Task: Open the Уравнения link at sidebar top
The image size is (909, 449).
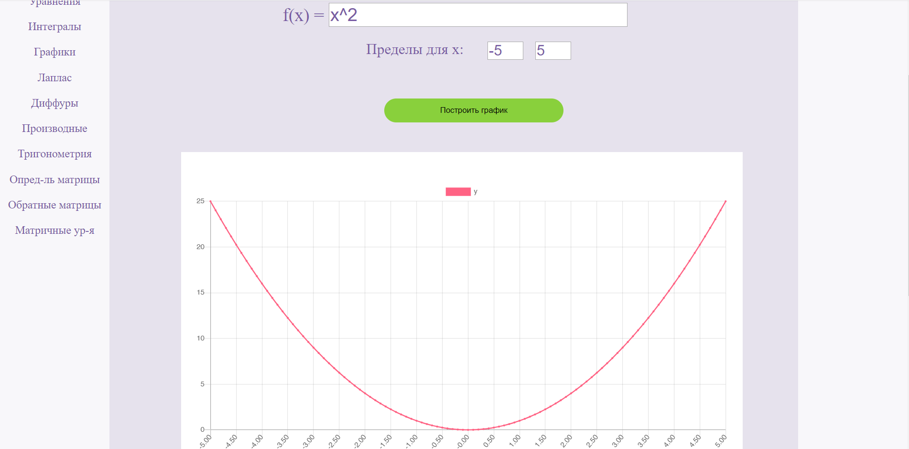Action: point(54,3)
